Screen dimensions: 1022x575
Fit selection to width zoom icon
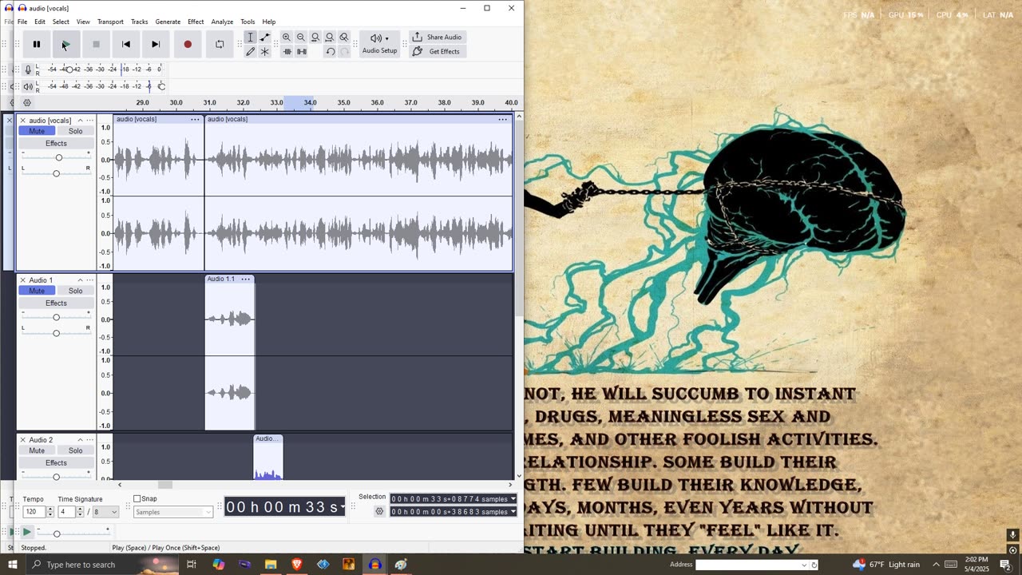pos(315,38)
